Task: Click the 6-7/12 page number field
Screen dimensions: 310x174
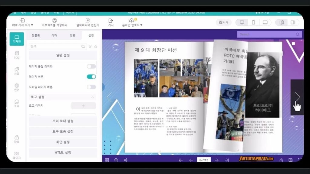Action: 204,160
